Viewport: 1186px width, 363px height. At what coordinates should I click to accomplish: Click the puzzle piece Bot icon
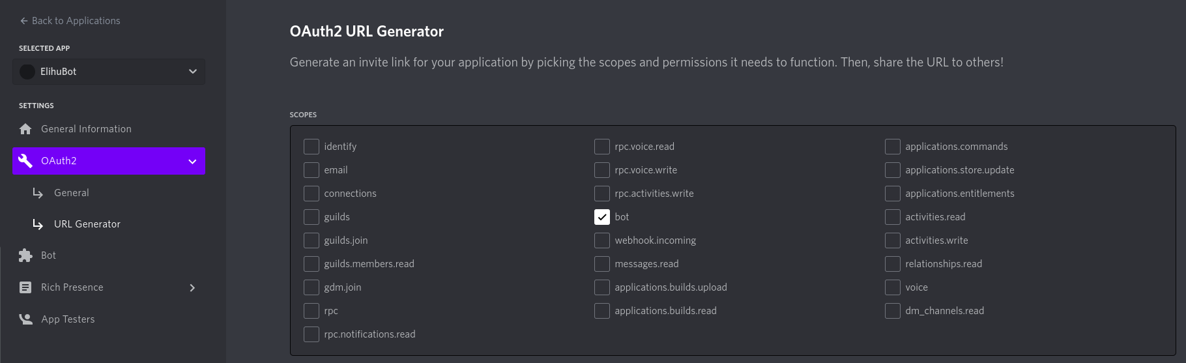click(25, 255)
